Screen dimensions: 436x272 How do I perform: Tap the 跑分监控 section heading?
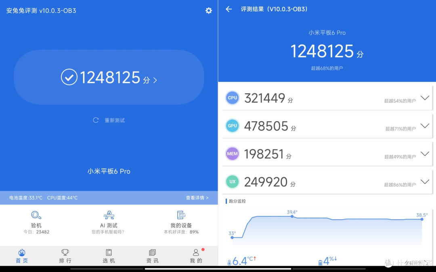click(x=237, y=201)
